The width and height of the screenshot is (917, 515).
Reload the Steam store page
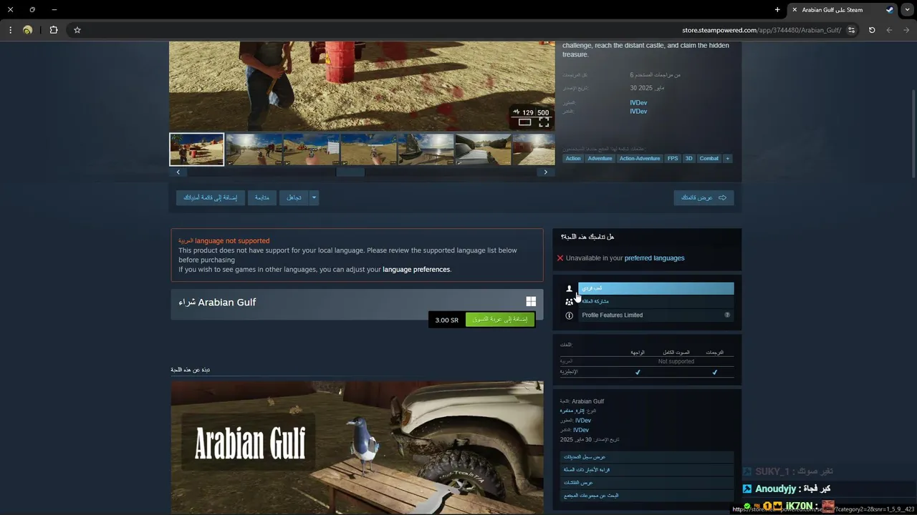click(x=872, y=30)
